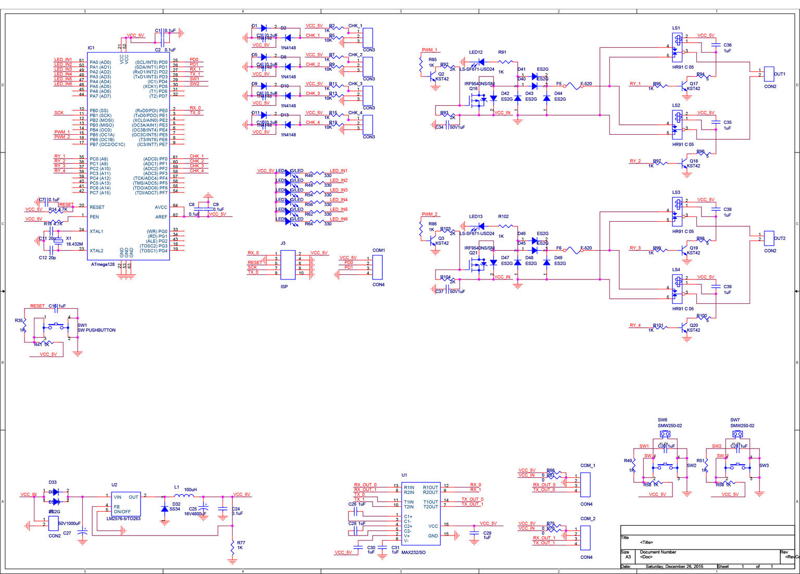The width and height of the screenshot is (800, 574).
Task: Click the OUT2 output connector
Action: tap(769, 238)
